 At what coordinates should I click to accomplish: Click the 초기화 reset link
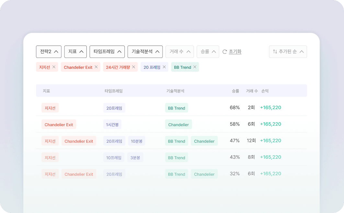(x=235, y=52)
